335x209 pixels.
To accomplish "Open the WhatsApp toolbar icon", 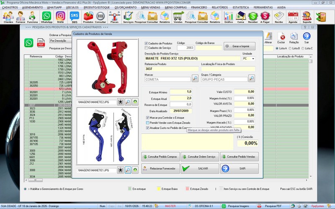I will [46, 17].
